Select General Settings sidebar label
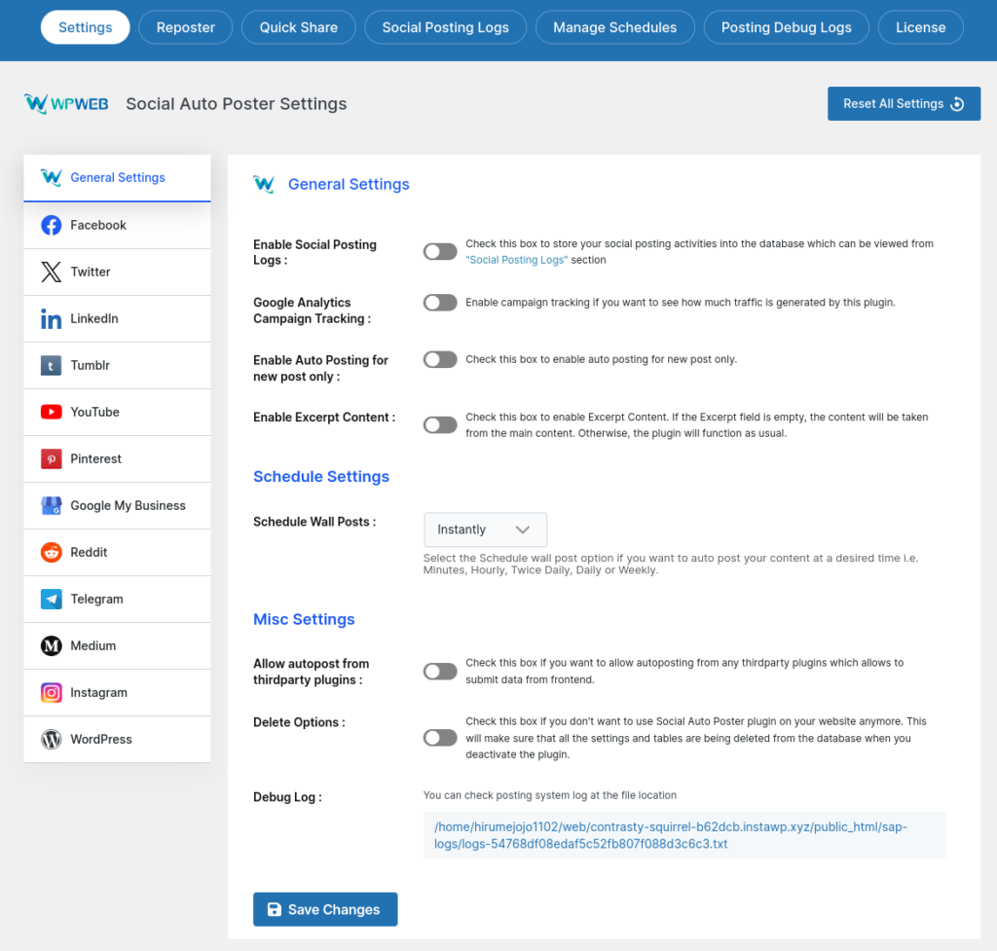This screenshot has height=951, width=997. (118, 177)
